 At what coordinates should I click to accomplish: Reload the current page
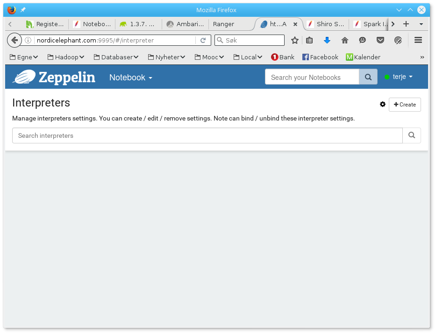pyautogui.click(x=203, y=40)
